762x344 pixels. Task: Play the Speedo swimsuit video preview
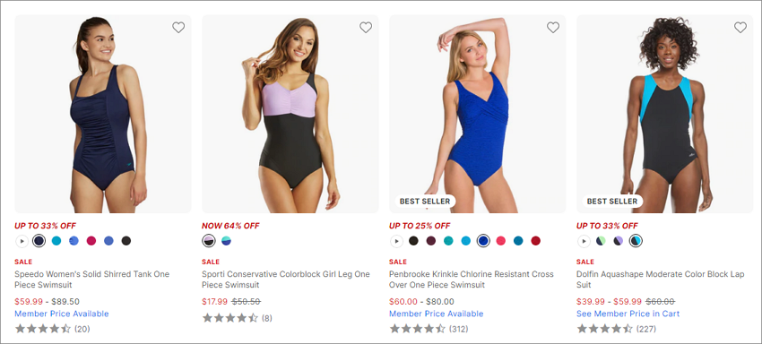[22, 241]
